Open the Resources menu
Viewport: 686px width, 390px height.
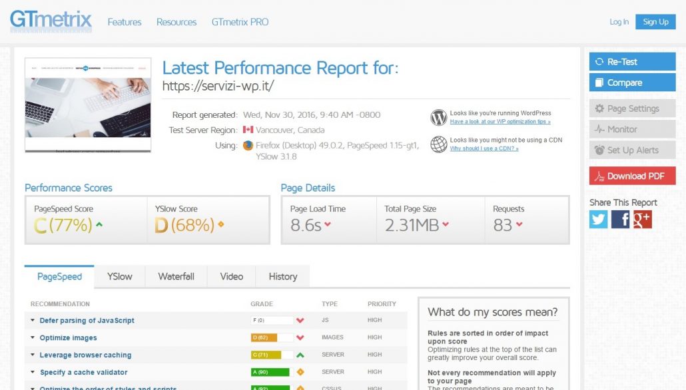click(176, 22)
